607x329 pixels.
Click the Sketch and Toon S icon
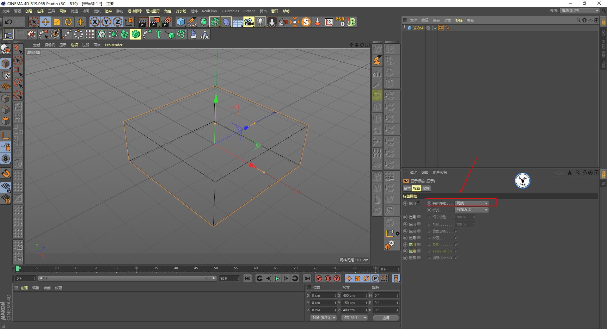306,22
